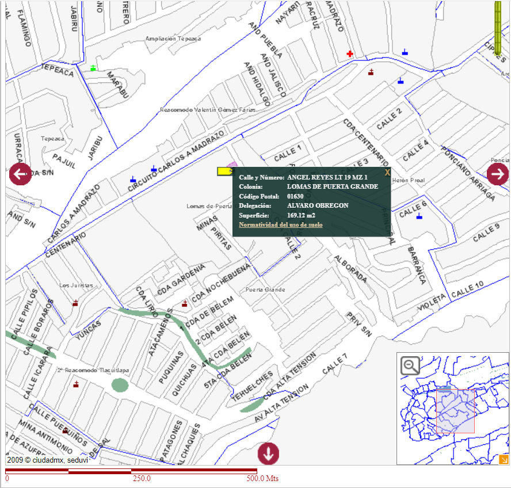The image size is (511, 488).
Task: Click the ALBORADA street label
Action: click(350, 269)
